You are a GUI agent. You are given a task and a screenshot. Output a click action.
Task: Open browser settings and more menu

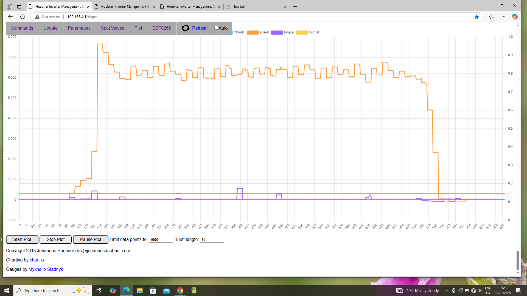coord(503,17)
